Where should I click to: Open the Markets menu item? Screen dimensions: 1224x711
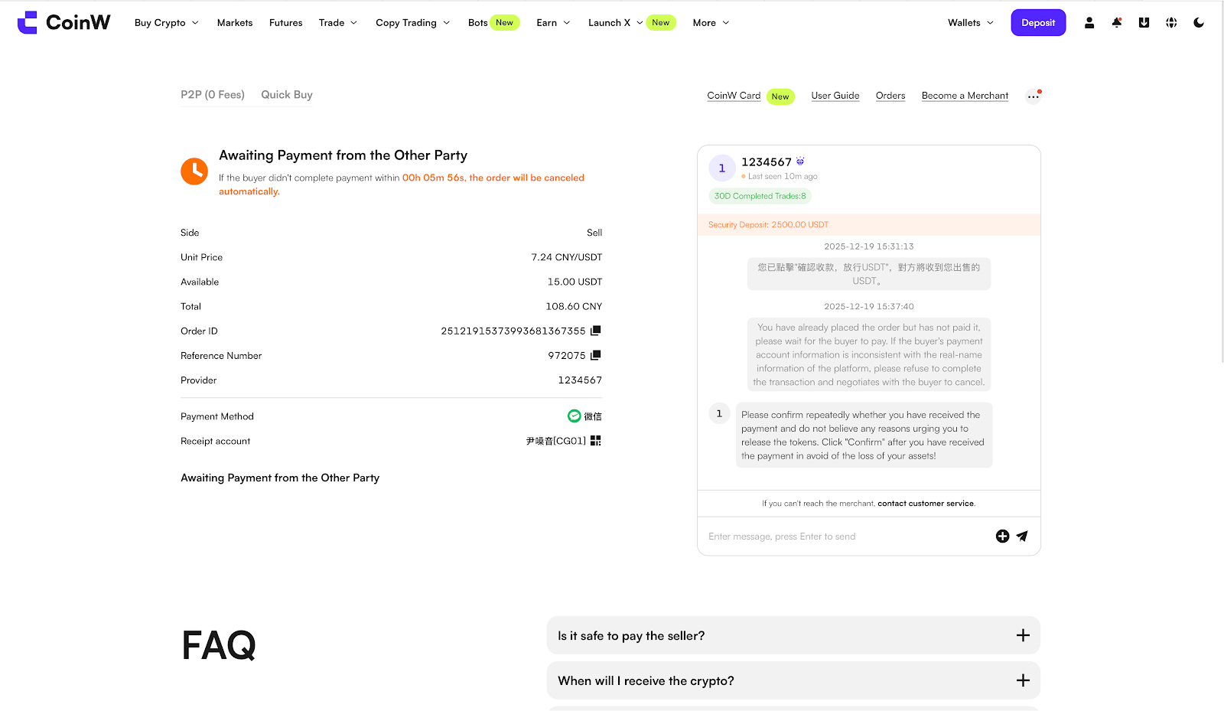click(x=235, y=23)
